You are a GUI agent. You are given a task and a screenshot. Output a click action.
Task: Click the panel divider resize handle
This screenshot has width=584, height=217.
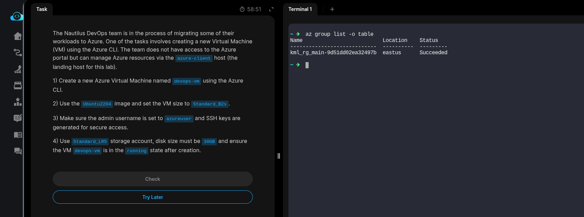point(279,156)
